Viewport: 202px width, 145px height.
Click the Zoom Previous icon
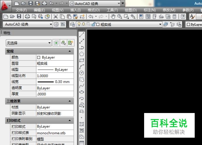click(x=133, y=16)
